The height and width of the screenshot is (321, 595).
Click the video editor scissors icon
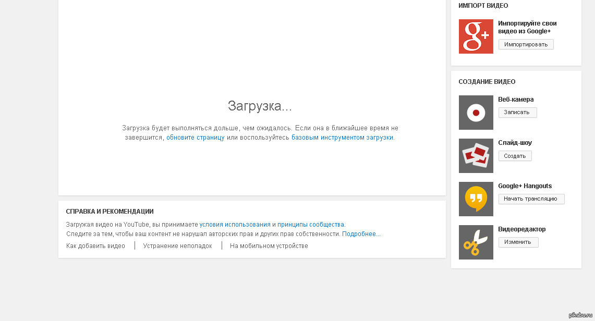coord(476,242)
